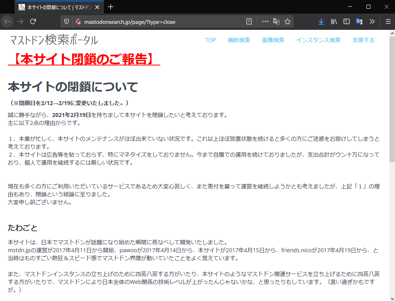Open the インスタンス検索 navigation link
Viewport: 395px width, 301px height.
pos(318,40)
